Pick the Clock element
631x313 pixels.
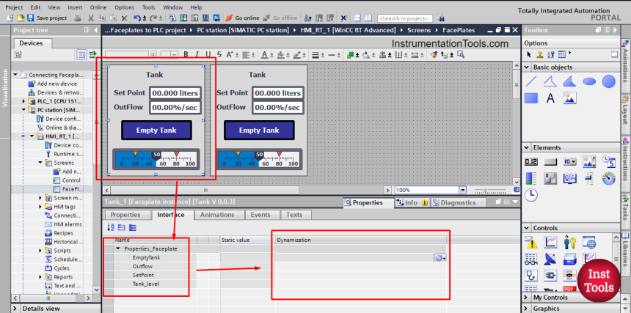(531, 195)
